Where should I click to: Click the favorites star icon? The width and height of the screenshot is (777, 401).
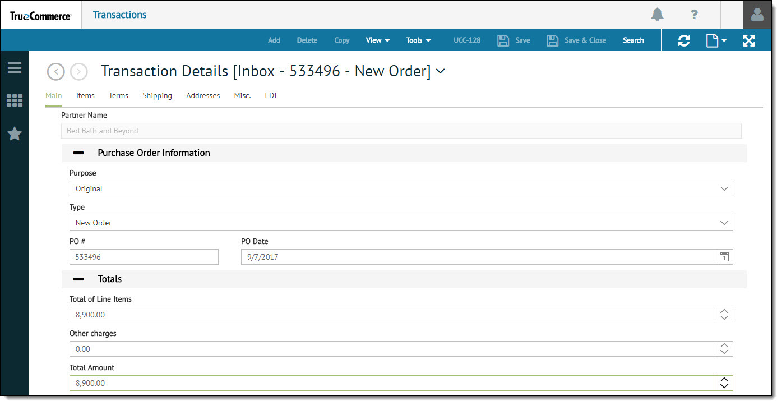click(x=15, y=133)
